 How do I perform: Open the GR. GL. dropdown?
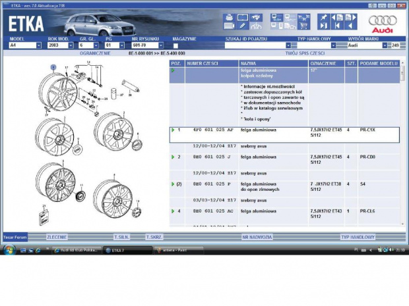(96, 45)
